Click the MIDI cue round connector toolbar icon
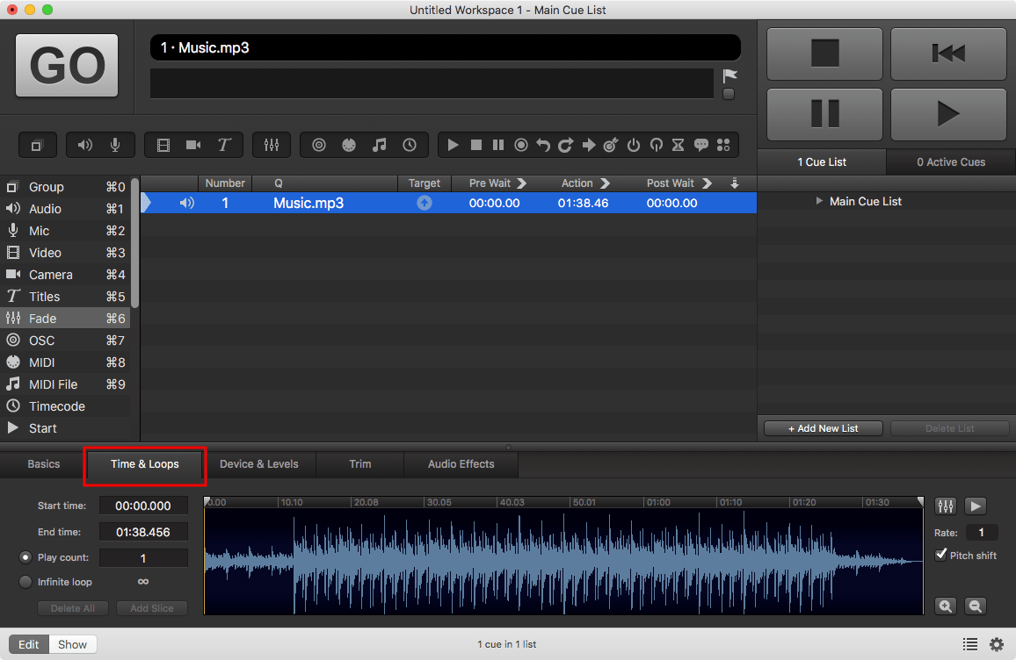The height and width of the screenshot is (660, 1016). pos(349,145)
